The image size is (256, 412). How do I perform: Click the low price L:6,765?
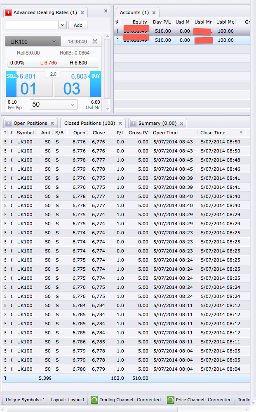49,63
